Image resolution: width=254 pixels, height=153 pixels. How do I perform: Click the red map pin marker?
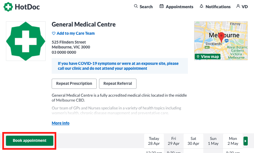pos(222,37)
